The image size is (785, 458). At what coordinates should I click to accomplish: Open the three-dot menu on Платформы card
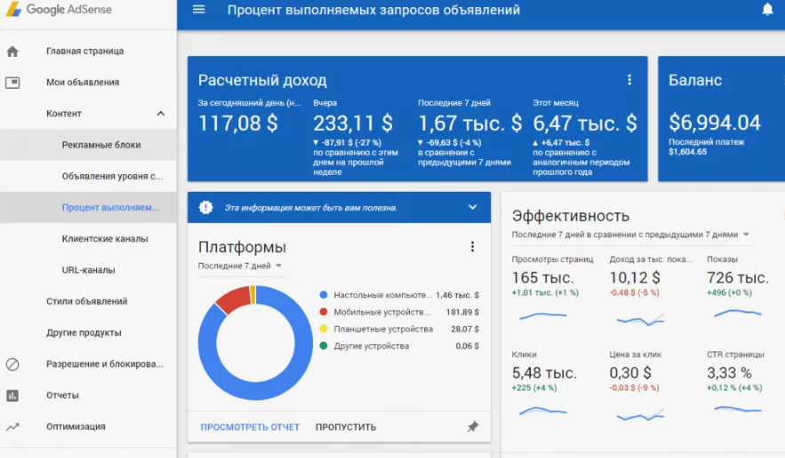point(472,247)
